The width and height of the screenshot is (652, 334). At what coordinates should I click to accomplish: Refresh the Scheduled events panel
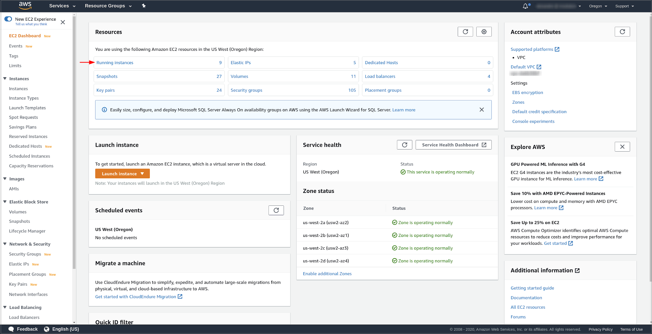276,210
